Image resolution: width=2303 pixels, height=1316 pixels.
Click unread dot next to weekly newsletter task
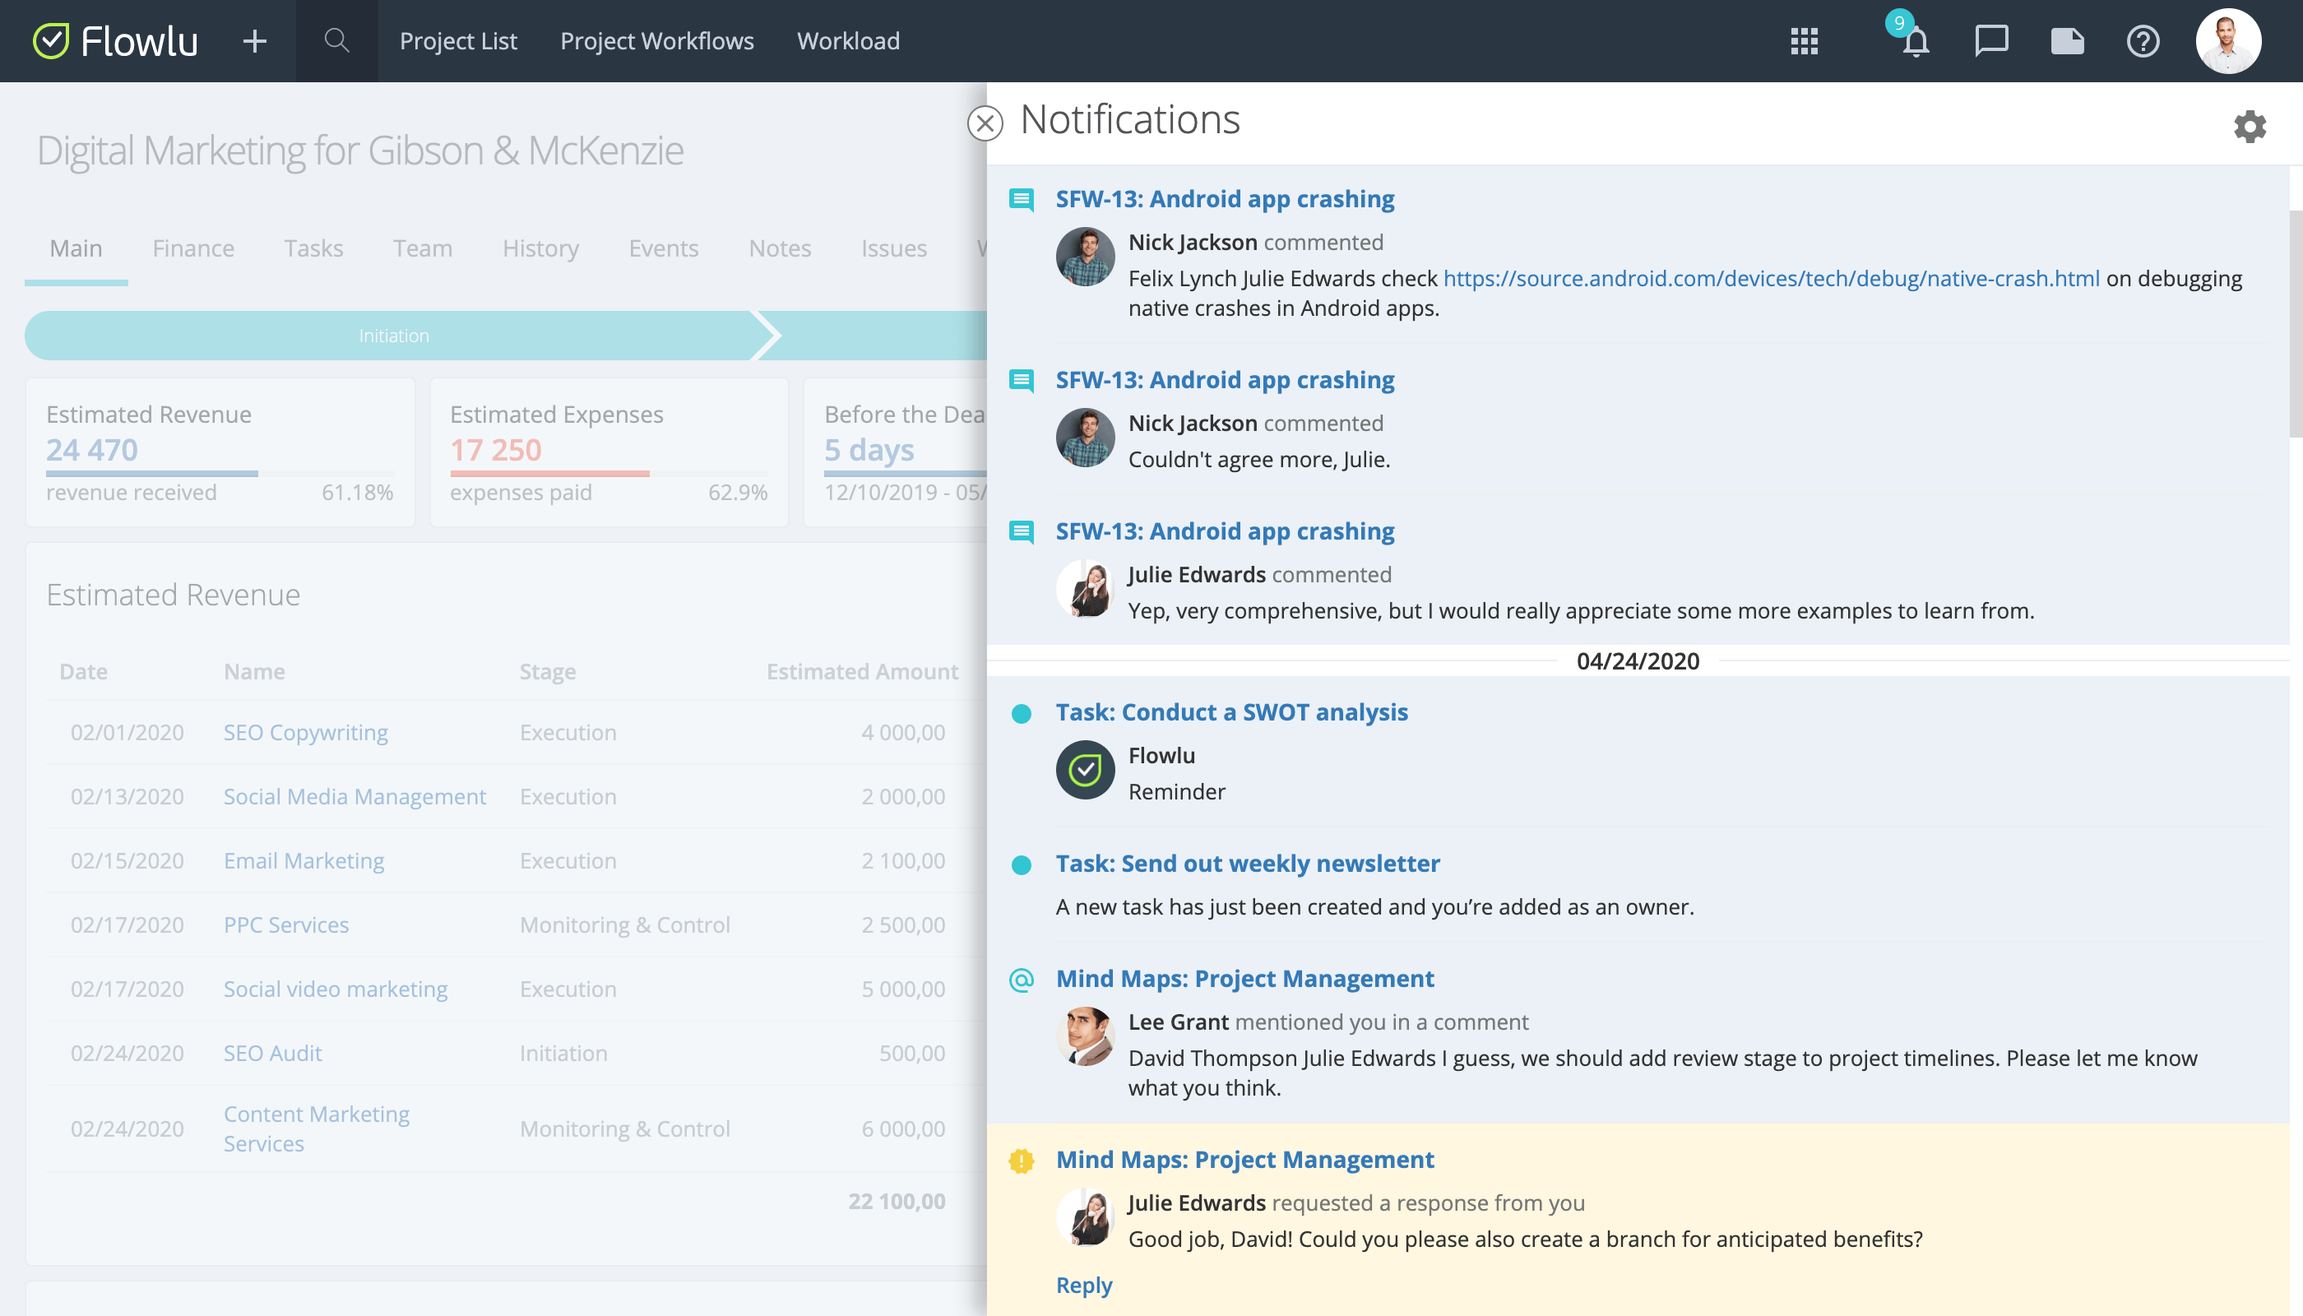click(1022, 865)
